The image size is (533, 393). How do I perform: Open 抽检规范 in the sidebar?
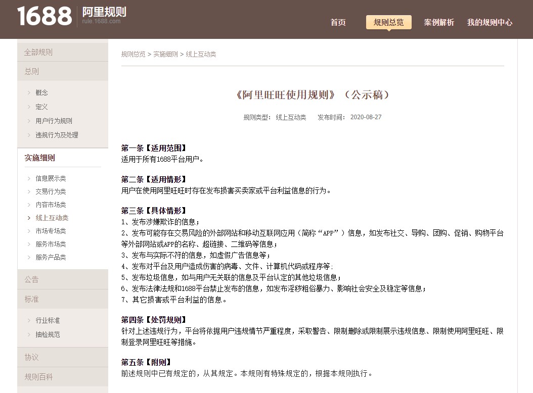(x=48, y=334)
